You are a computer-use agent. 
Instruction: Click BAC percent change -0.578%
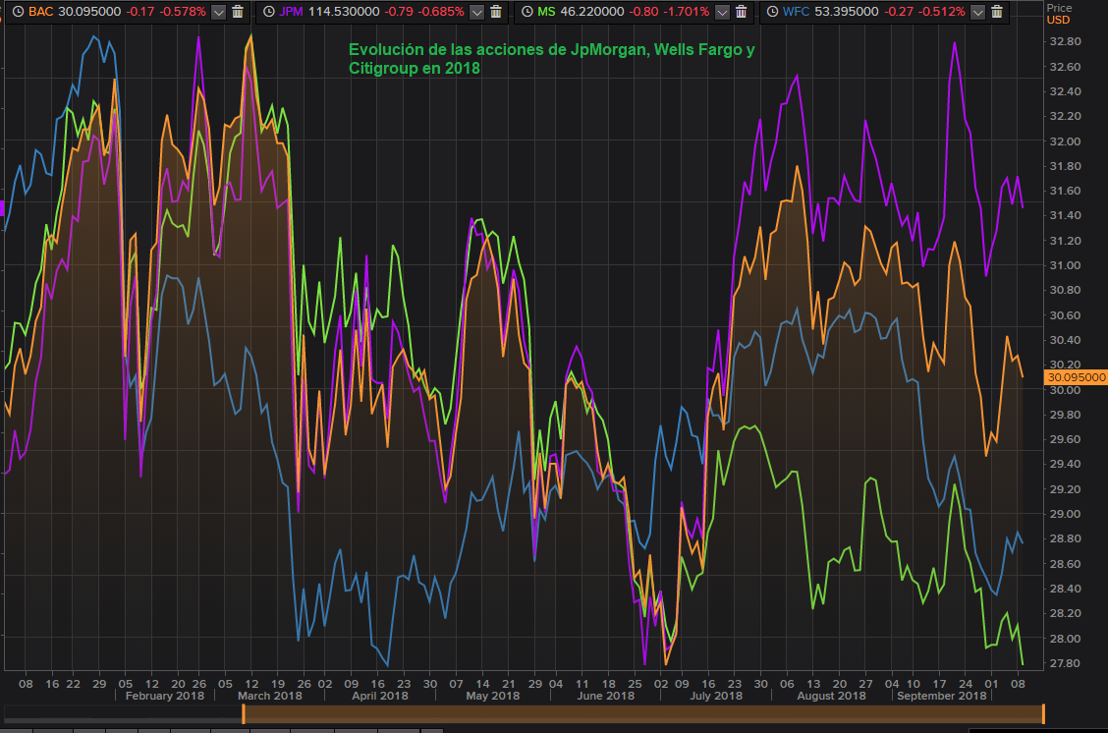[x=182, y=12]
